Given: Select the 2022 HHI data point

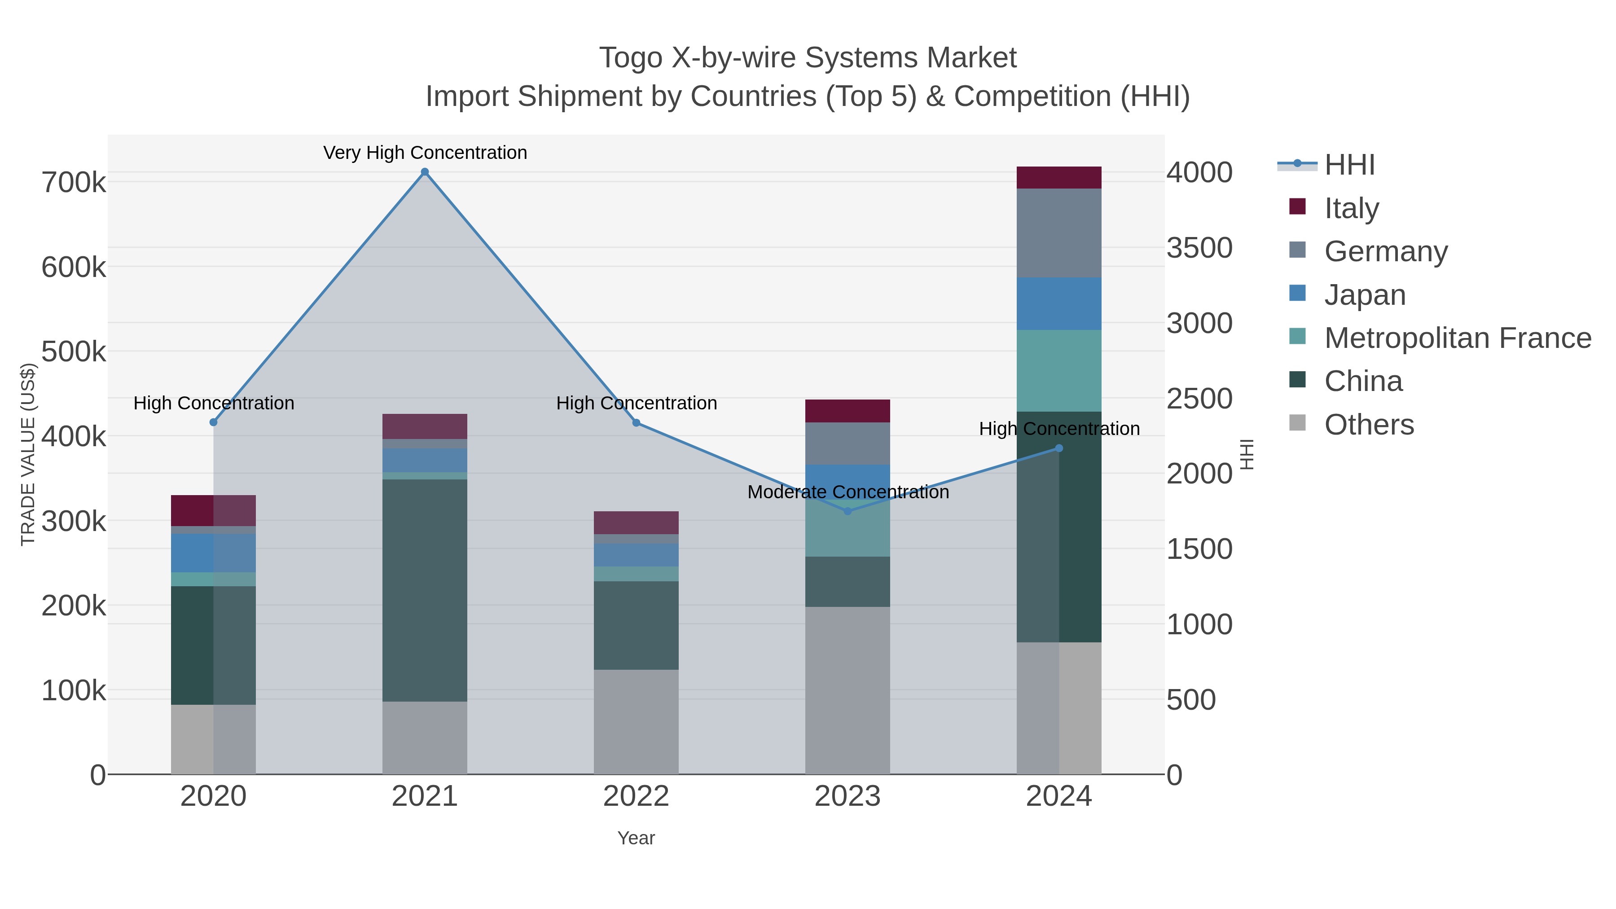Looking at the screenshot, I should click(x=636, y=423).
